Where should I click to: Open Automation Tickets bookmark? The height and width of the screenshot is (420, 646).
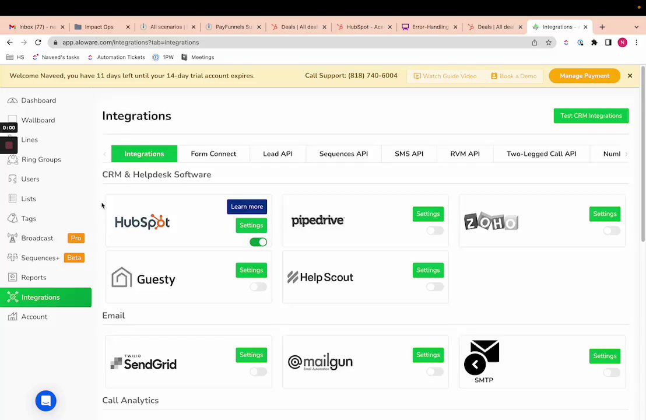point(117,57)
